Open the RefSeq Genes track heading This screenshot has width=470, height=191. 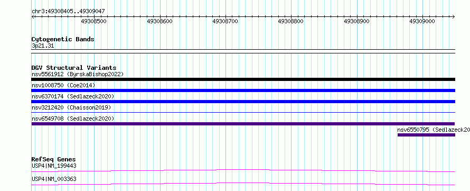(x=54, y=159)
